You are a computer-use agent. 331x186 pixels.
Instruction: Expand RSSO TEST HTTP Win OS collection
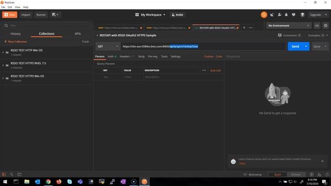[3, 52]
